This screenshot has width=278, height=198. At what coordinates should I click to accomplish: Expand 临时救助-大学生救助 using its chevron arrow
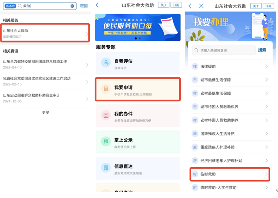pos(267,187)
